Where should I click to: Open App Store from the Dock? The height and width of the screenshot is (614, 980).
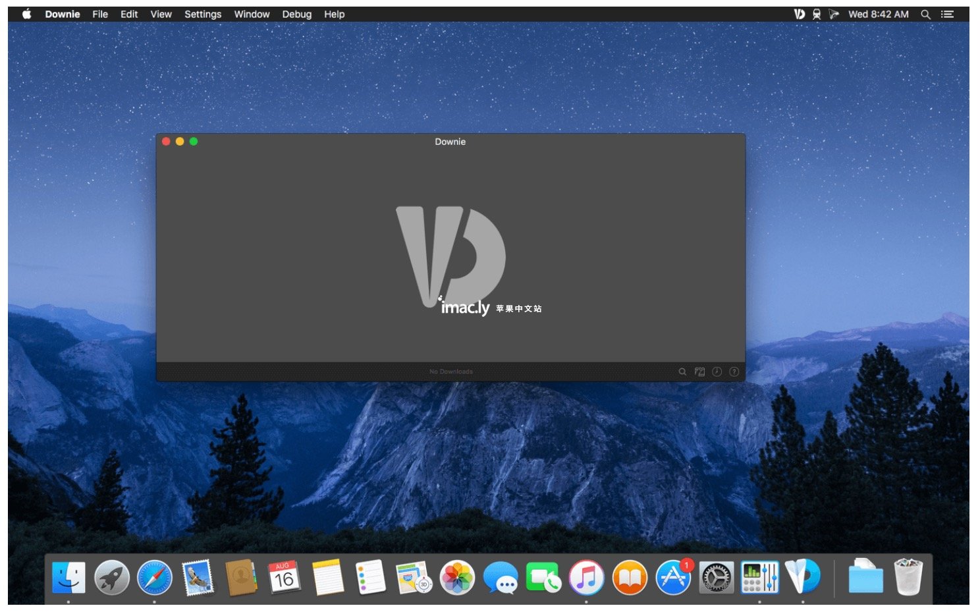[x=673, y=578]
